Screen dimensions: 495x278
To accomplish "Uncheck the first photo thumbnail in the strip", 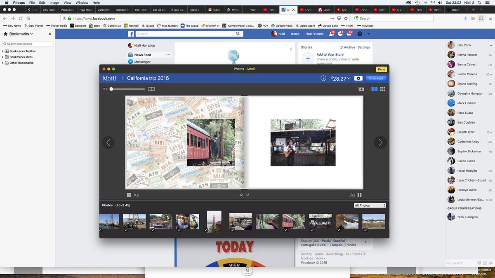I will [100, 229].
